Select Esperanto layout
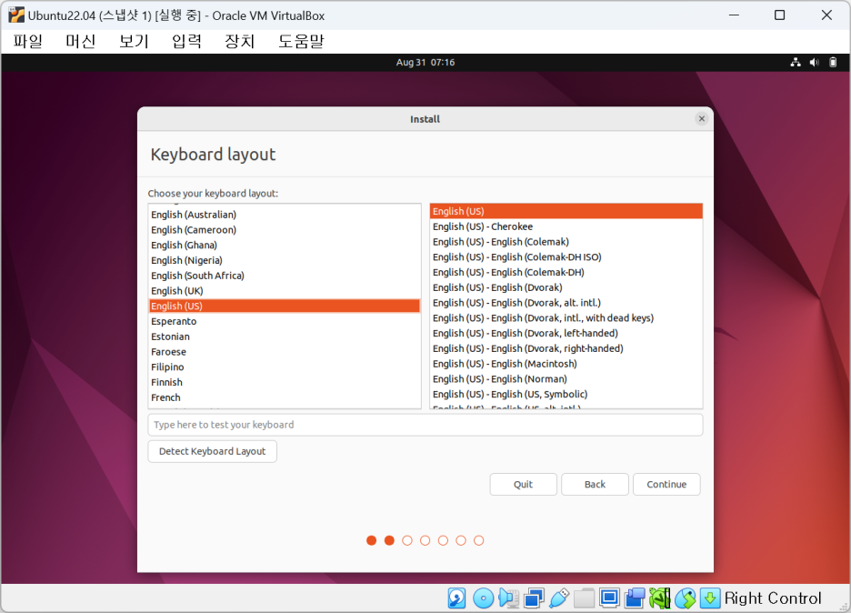The width and height of the screenshot is (851, 613). (285, 321)
